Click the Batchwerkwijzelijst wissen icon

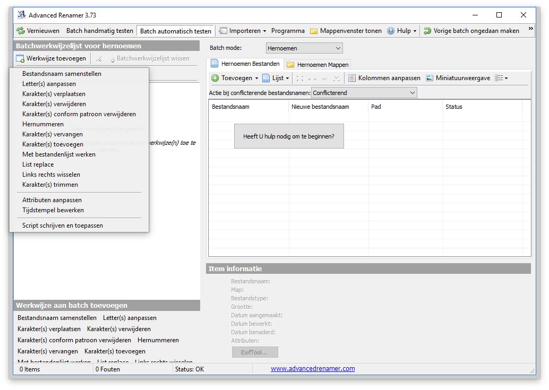tap(113, 60)
